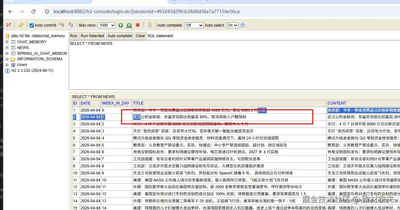The image size is (400, 210).
Task: Open the Max rows dropdown
Action: 106,25
